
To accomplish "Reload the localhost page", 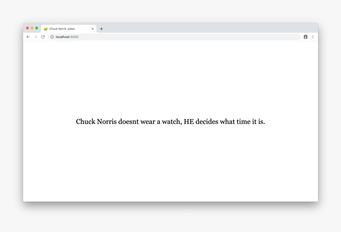I will pos(43,37).
